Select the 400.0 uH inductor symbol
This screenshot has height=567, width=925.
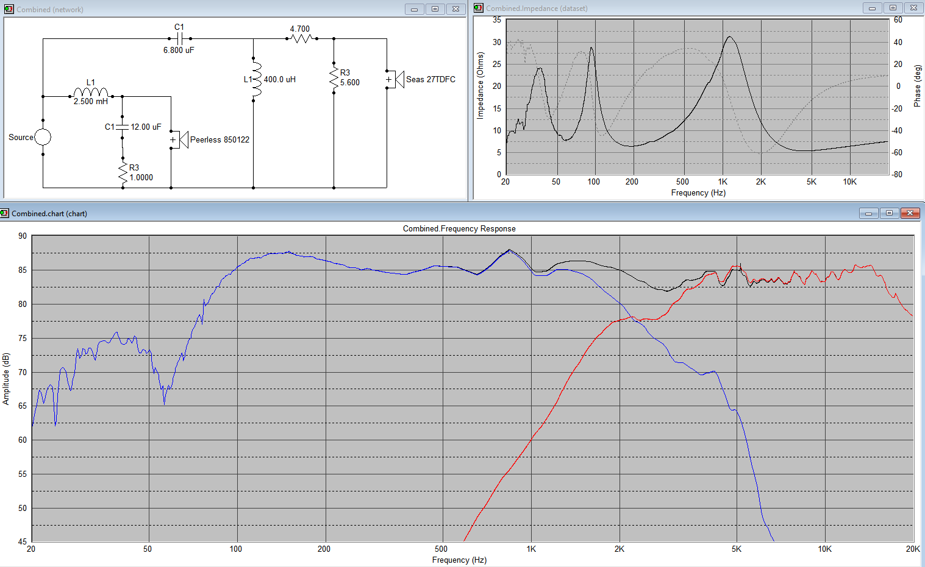point(257,79)
